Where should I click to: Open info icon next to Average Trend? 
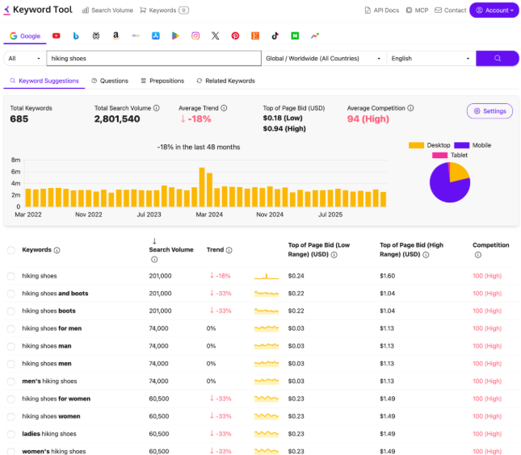click(x=224, y=108)
